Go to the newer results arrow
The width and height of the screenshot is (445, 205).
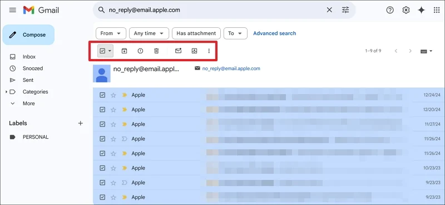tap(396, 51)
